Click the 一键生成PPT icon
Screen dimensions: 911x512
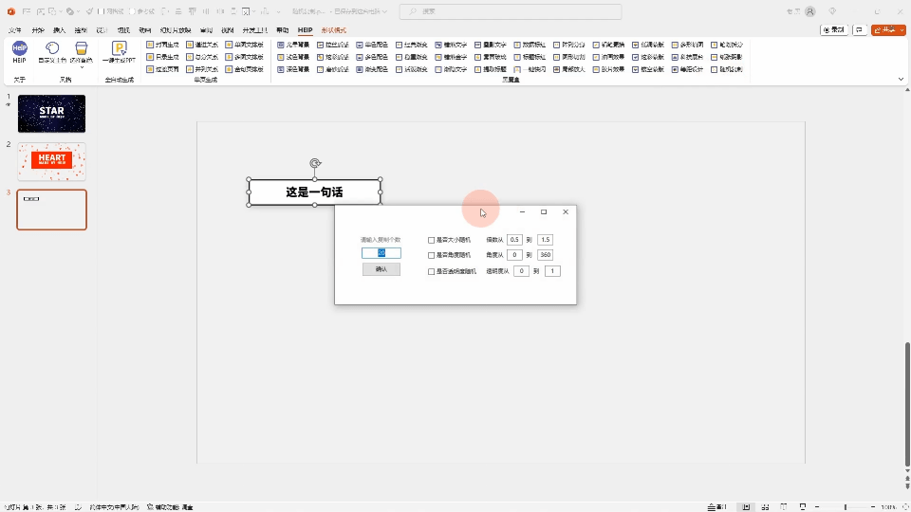click(120, 51)
